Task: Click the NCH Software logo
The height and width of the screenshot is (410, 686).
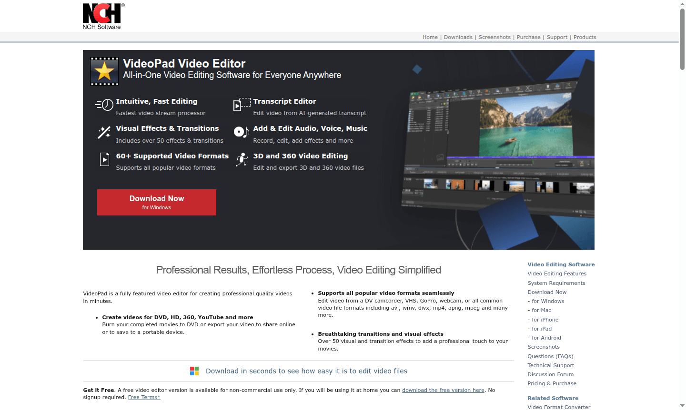Action: (x=102, y=16)
